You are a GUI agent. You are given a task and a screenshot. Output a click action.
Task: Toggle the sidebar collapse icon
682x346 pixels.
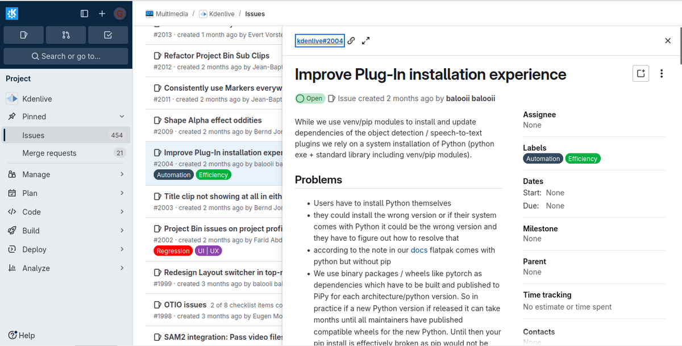pos(84,14)
